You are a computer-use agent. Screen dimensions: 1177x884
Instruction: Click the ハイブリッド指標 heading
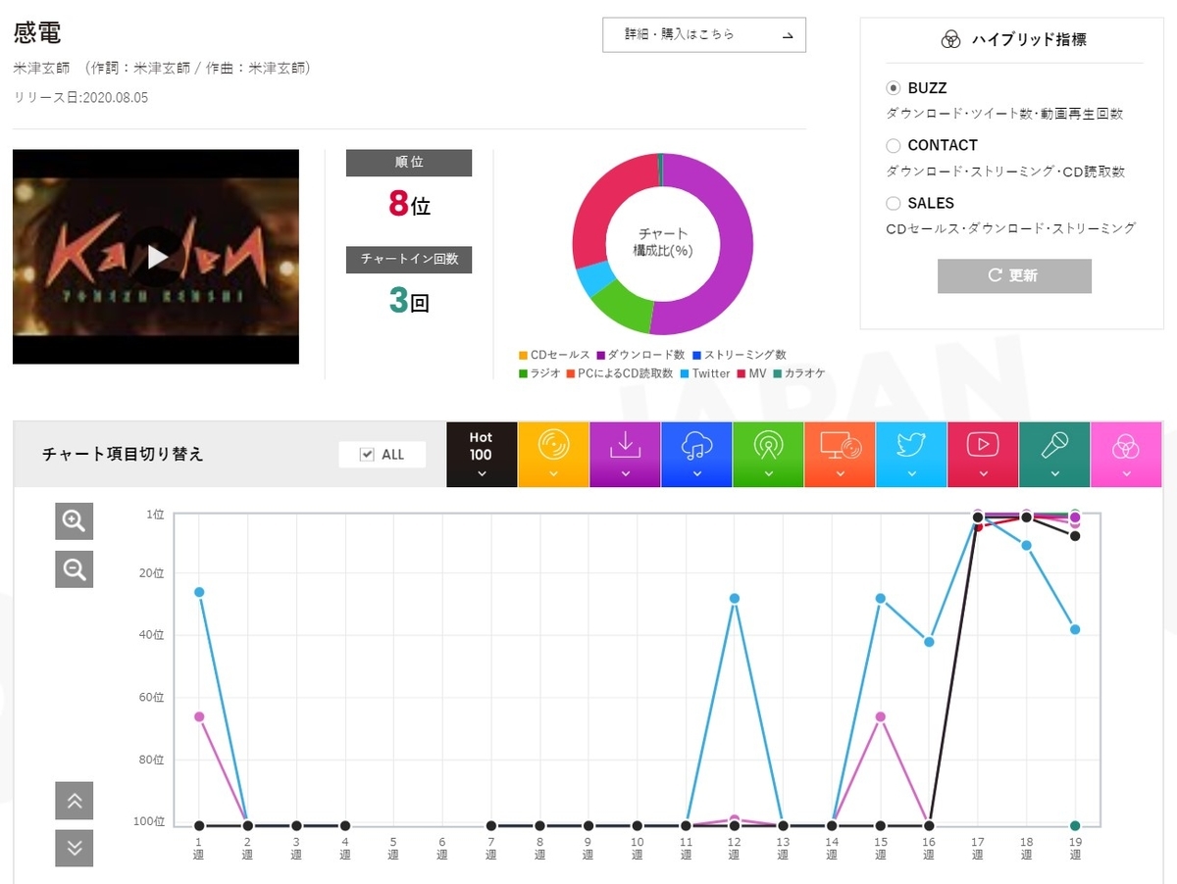[x=1029, y=39]
